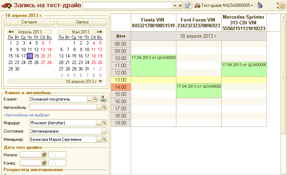Open the Тест-драйв №ЦОА0000005 menu

point(224,5)
